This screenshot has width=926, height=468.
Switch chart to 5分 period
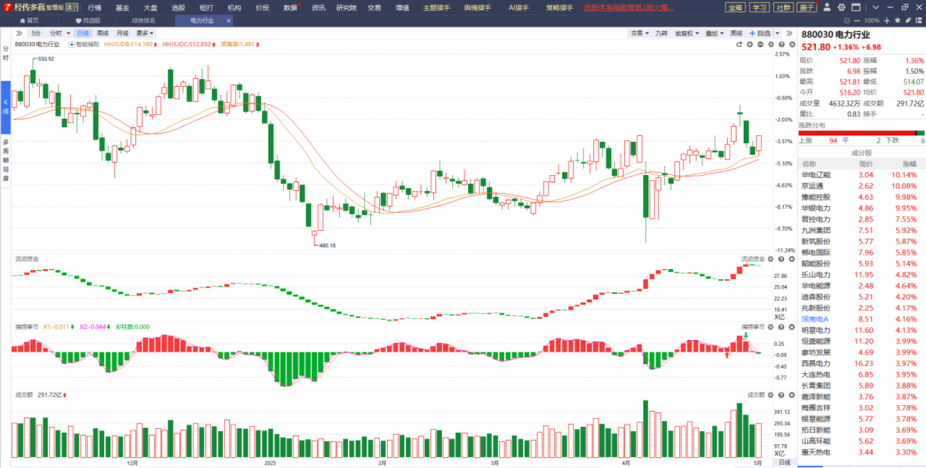(x=36, y=33)
